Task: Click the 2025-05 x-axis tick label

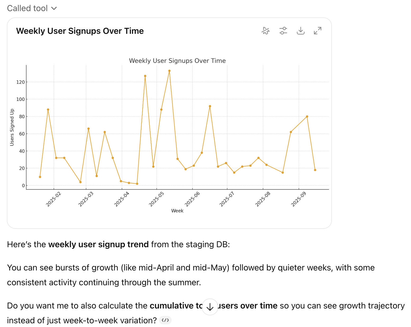Action: tap(157, 199)
